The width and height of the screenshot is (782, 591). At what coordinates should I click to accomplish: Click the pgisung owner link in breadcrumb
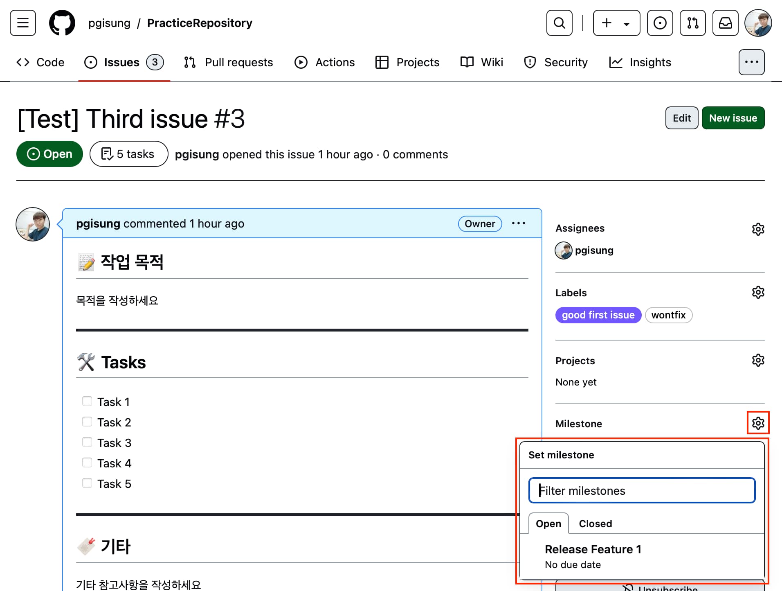tap(109, 23)
